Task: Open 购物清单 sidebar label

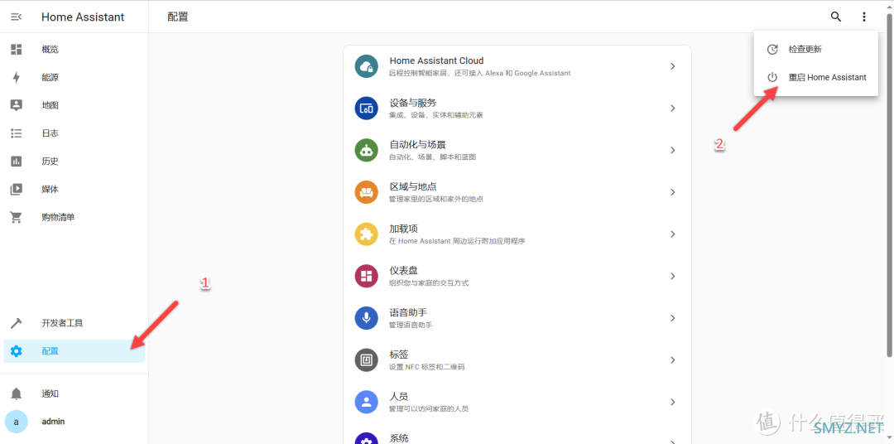Action: (58, 217)
